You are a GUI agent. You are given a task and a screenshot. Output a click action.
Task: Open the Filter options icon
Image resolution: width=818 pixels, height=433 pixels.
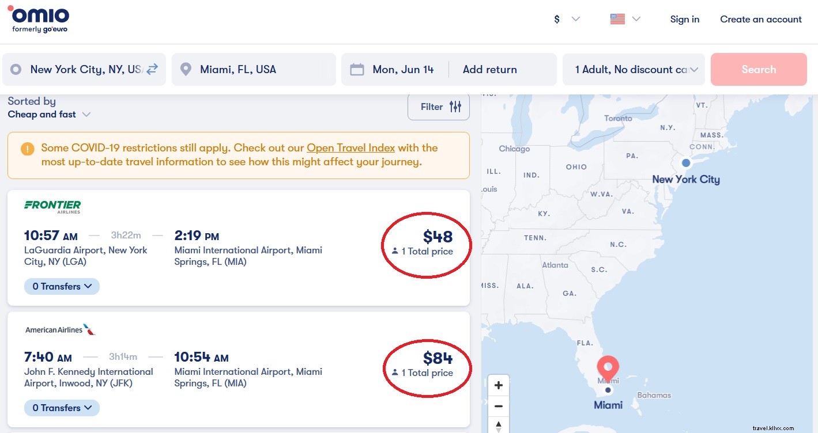(x=455, y=107)
